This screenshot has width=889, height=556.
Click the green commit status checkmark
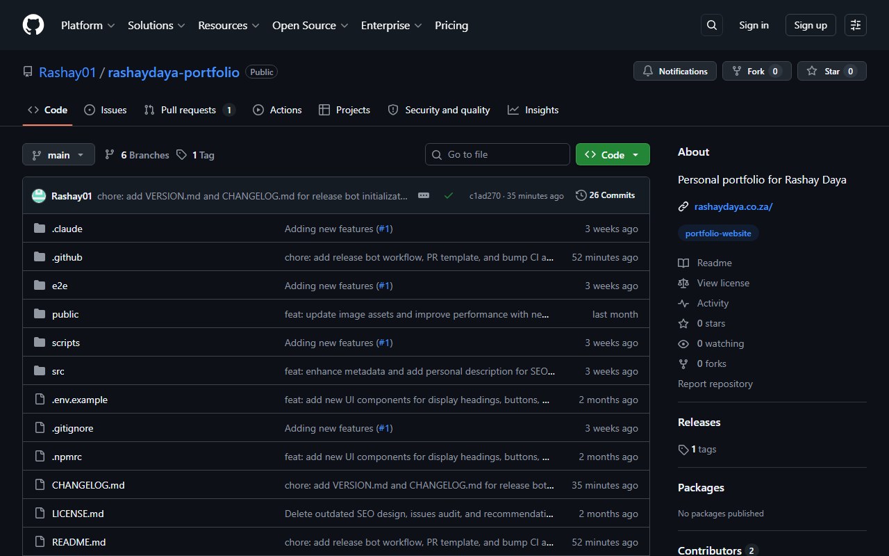(449, 196)
